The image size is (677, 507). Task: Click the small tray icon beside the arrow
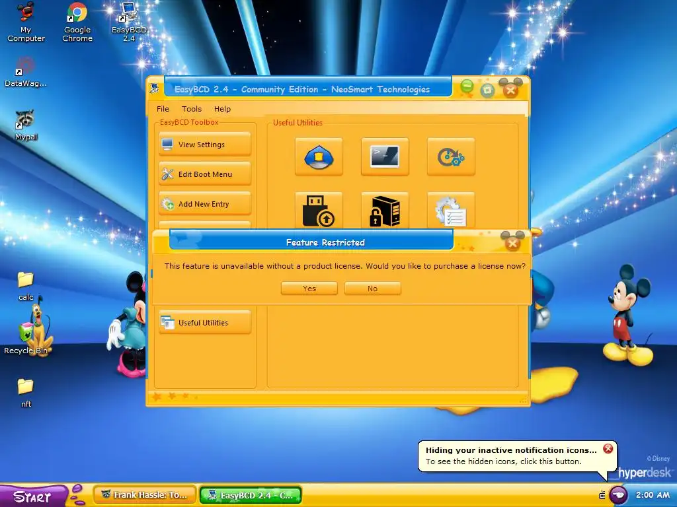pyautogui.click(x=602, y=495)
